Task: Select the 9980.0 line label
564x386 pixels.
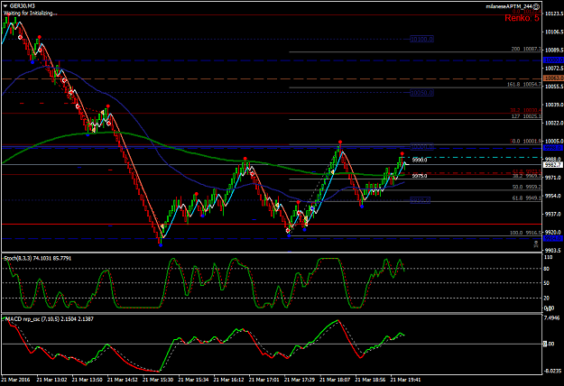Action: 420,160
